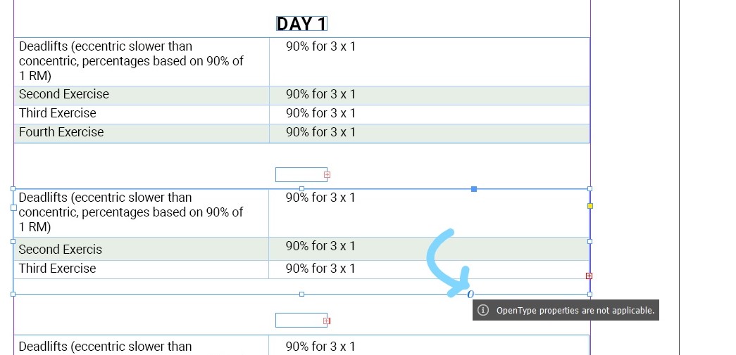Click Second Exercise cell in first table
This screenshot has width=736, height=355.
tap(142, 96)
